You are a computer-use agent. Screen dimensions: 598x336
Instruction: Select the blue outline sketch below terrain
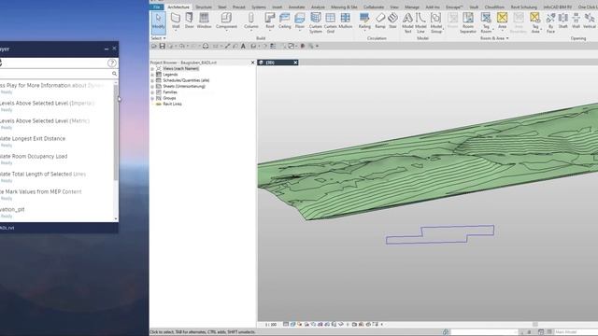pyautogui.click(x=440, y=234)
